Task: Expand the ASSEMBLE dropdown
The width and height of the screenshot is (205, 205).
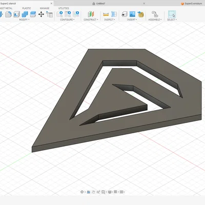Action: pyautogui.click(x=155, y=19)
